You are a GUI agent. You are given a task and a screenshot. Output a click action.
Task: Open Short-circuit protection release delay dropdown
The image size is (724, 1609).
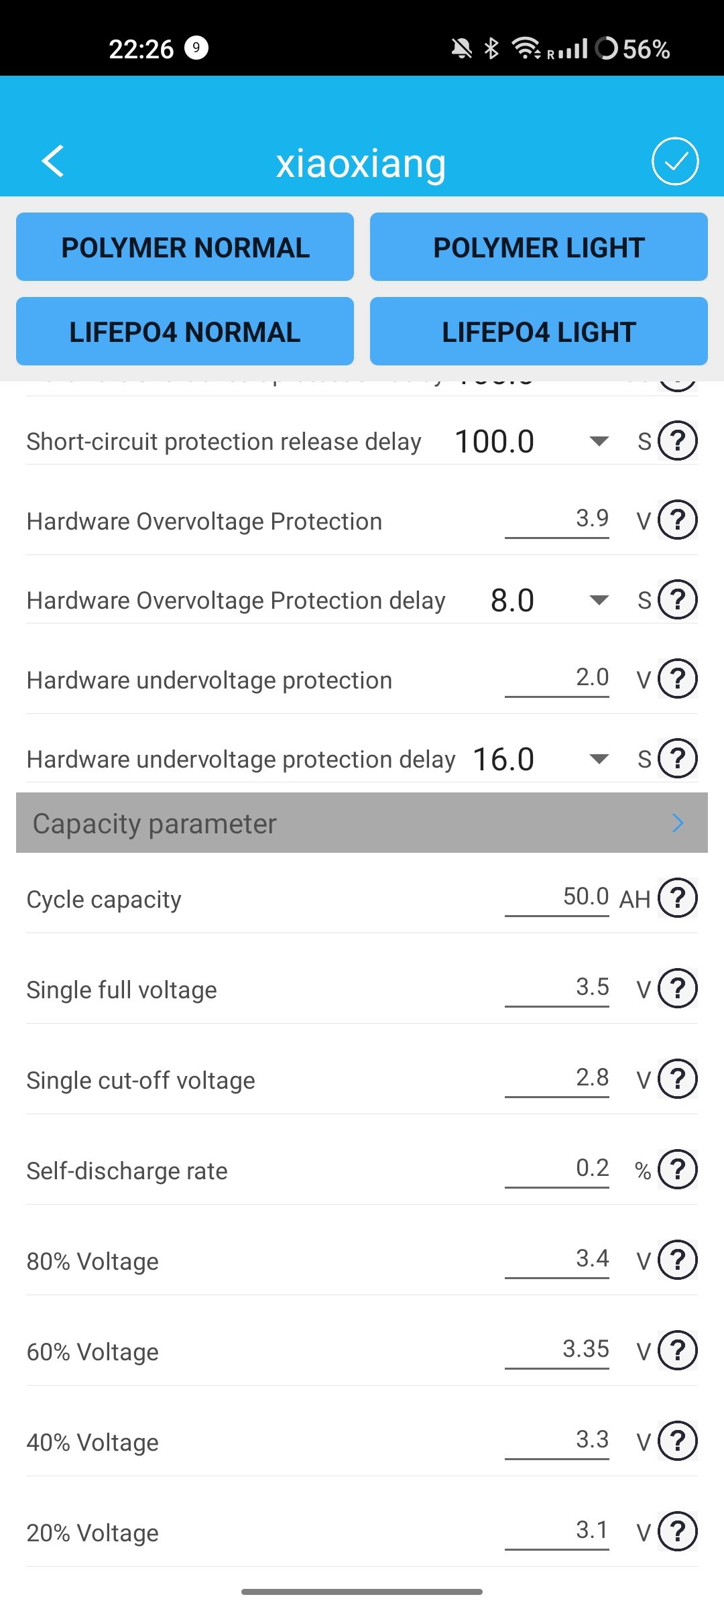point(598,441)
